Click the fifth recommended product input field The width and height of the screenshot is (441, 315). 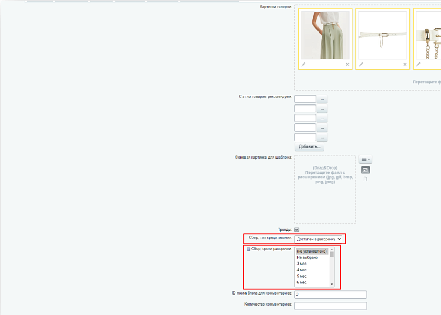(x=305, y=137)
